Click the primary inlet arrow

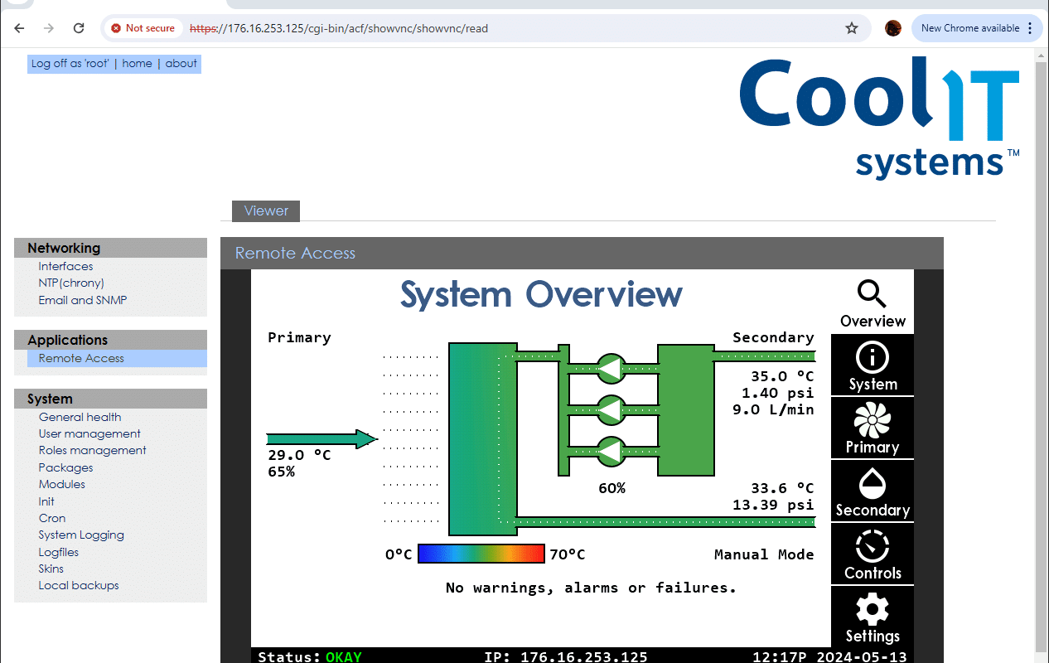point(321,439)
